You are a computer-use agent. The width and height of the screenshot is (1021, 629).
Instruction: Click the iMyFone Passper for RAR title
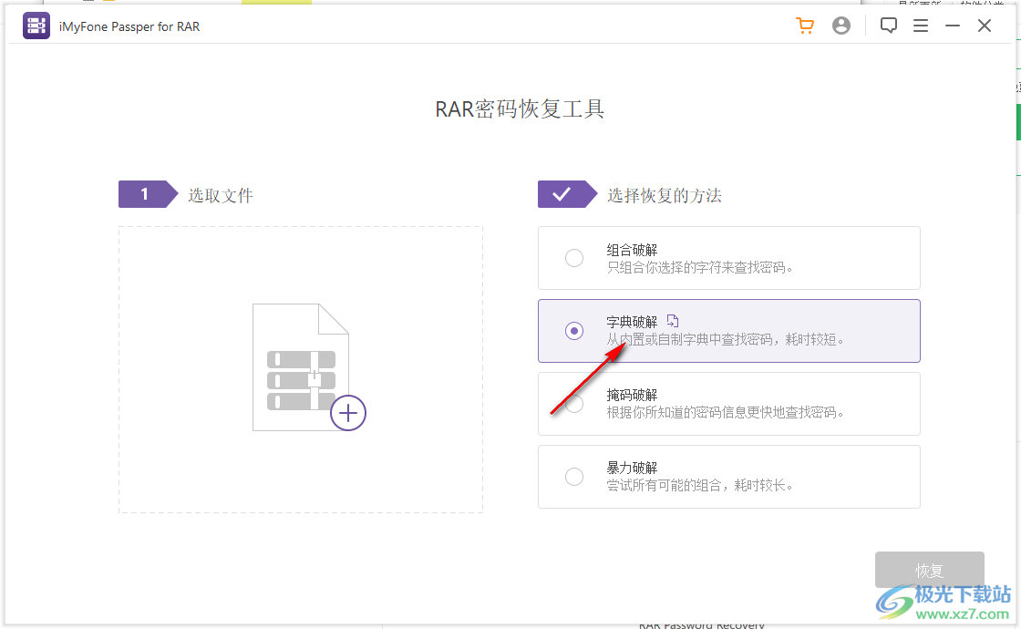(x=129, y=26)
